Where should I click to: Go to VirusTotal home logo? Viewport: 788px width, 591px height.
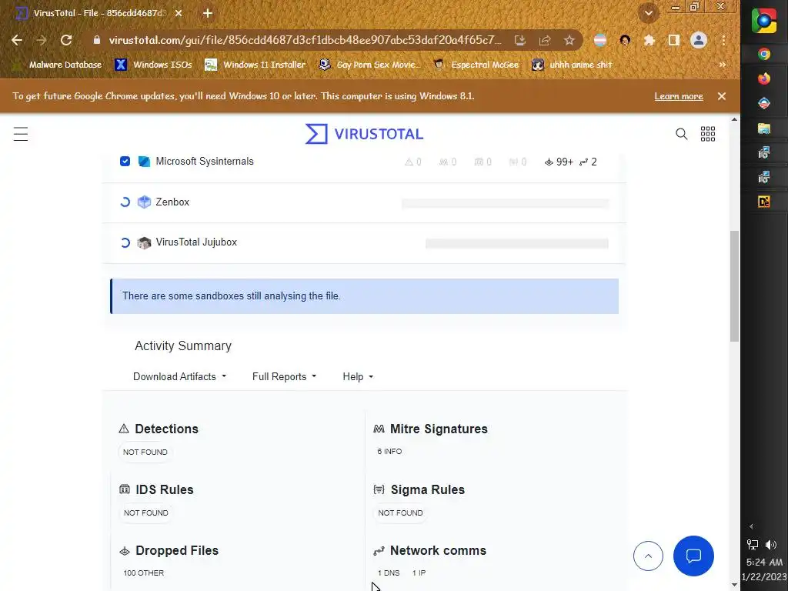[x=364, y=134]
